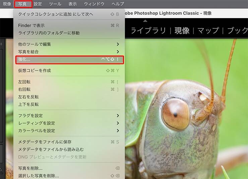Collapse top panel with triangle arrow

[x=145, y=21]
